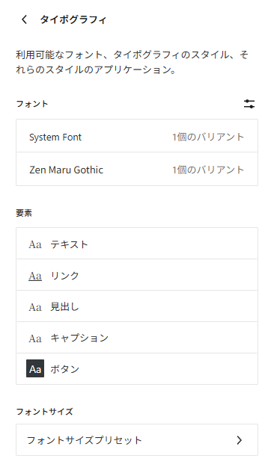This screenshot has height=473, width=271.
Task: Open the ボタン typography settings
Action: [x=137, y=368]
